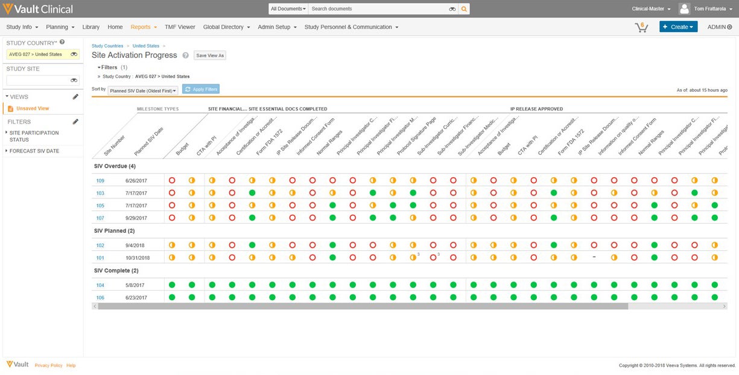This screenshot has height=375, width=739.
Task: Click binoculars icon in Study Site field
Action: [x=74, y=80]
